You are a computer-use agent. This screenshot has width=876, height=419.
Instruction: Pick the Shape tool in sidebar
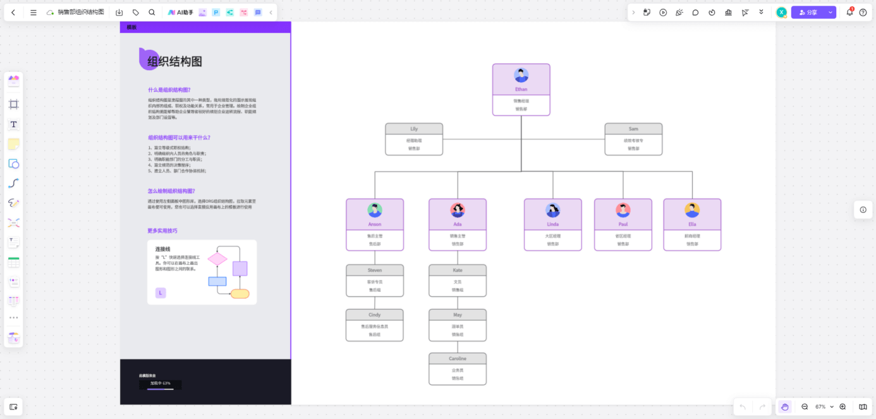tap(13, 164)
